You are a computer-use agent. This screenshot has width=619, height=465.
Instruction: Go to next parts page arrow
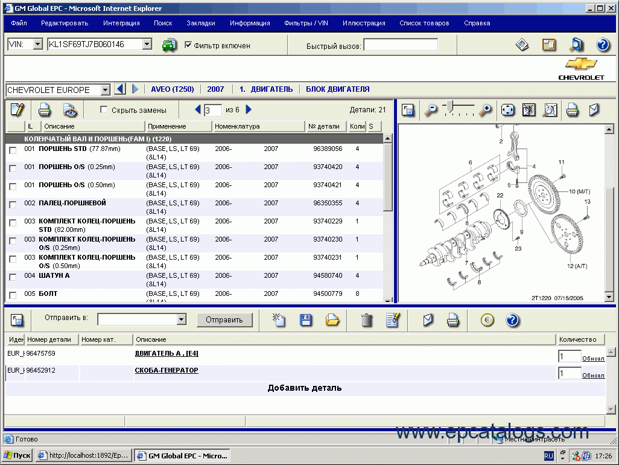pos(249,109)
